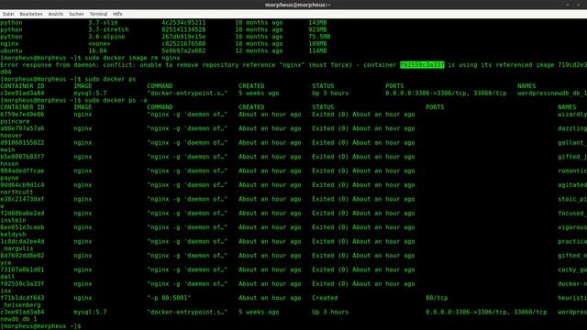Click the 'Created' status value
587x330 pixels.
325,298
